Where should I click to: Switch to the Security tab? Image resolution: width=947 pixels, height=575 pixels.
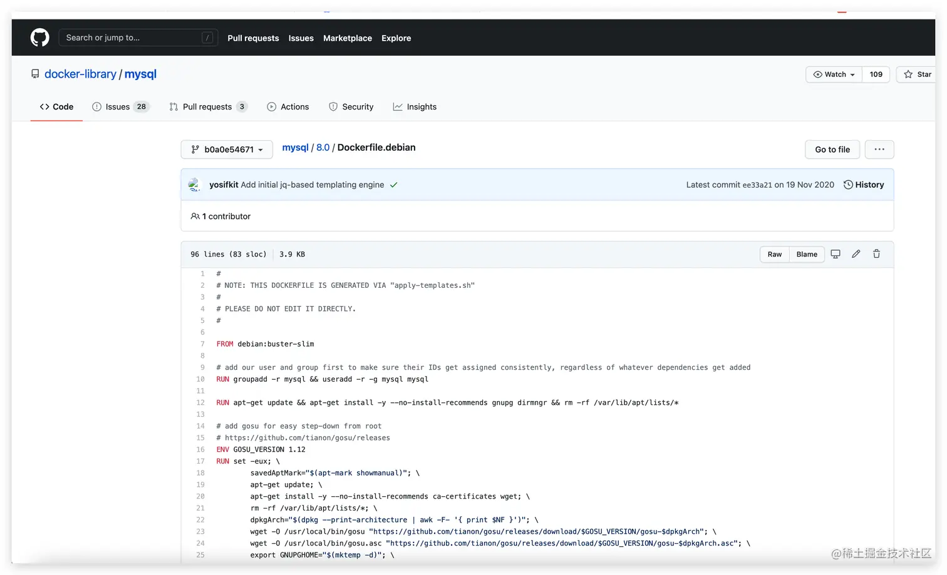coord(351,107)
